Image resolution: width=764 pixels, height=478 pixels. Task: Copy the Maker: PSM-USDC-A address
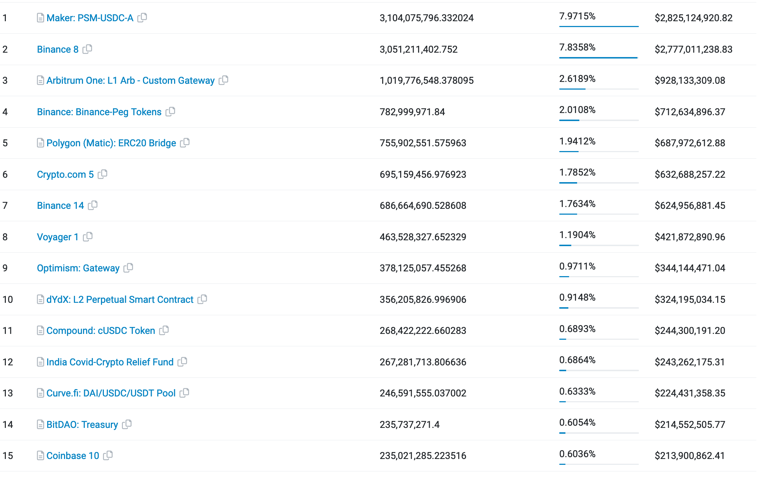pos(142,18)
